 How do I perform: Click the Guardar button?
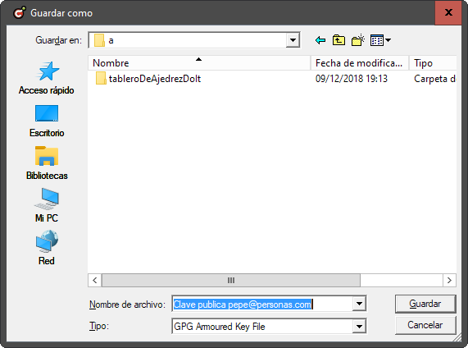coord(425,304)
